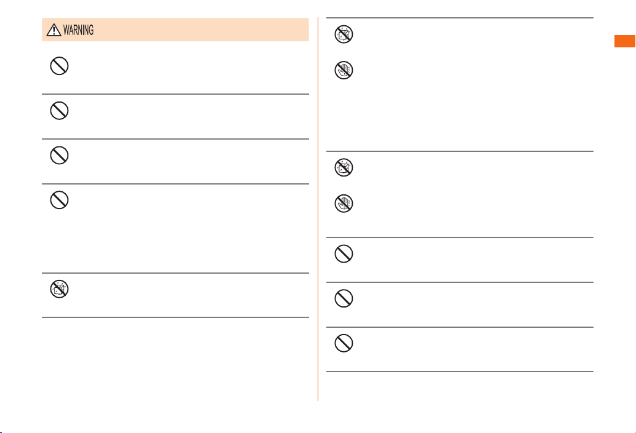
Task: Click the no-liquid icon at the bottom of the left column
Action: (x=59, y=289)
